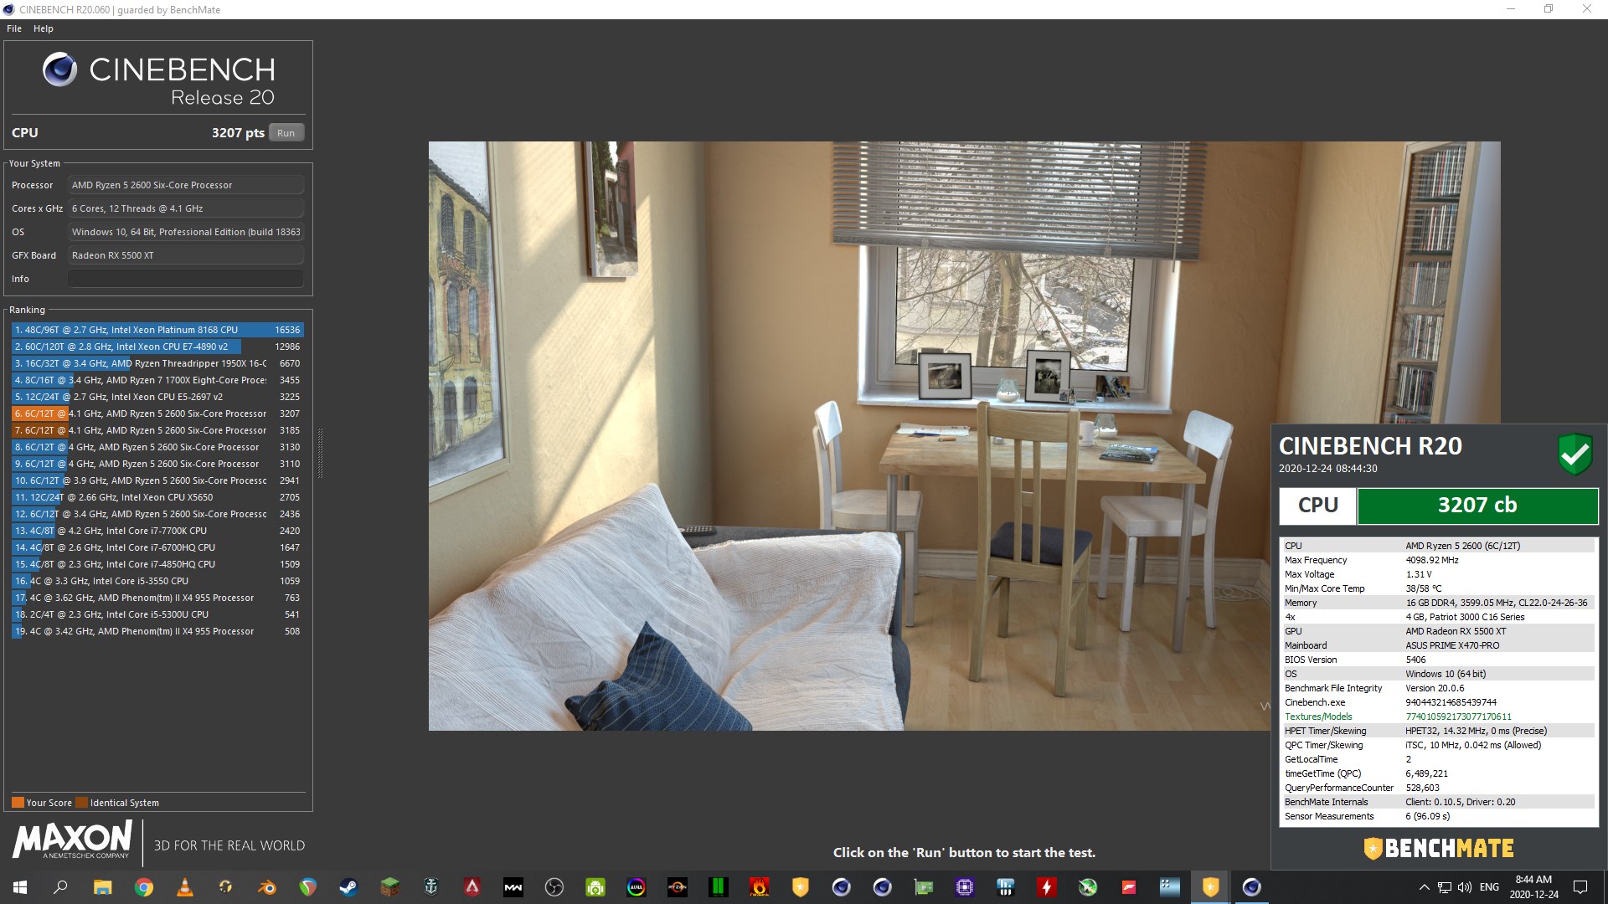Click the green 3207 cb score bar
This screenshot has height=904, width=1608.
click(1477, 506)
